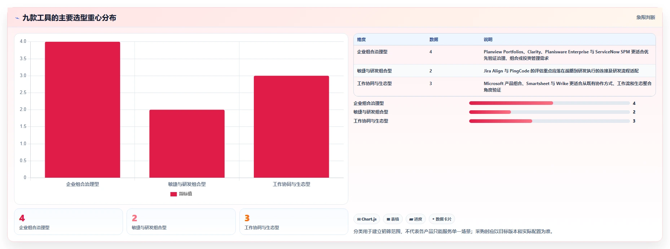Click the y-axis tick labeled 0.5
Image resolution: width=670 pixels, height=249 pixels.
(23, 161)
